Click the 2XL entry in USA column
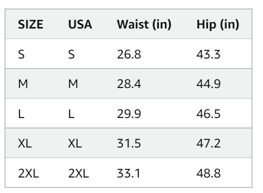This screenshot has width=263, height=193. (x=79, y=173)
